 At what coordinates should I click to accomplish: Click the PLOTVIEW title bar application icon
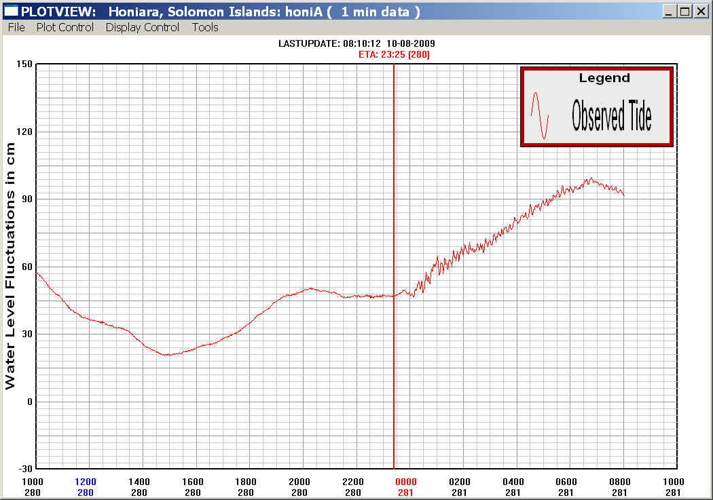[11, 12]
